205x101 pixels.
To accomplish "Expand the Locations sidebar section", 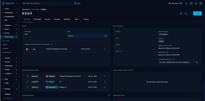I will (16, 73).
